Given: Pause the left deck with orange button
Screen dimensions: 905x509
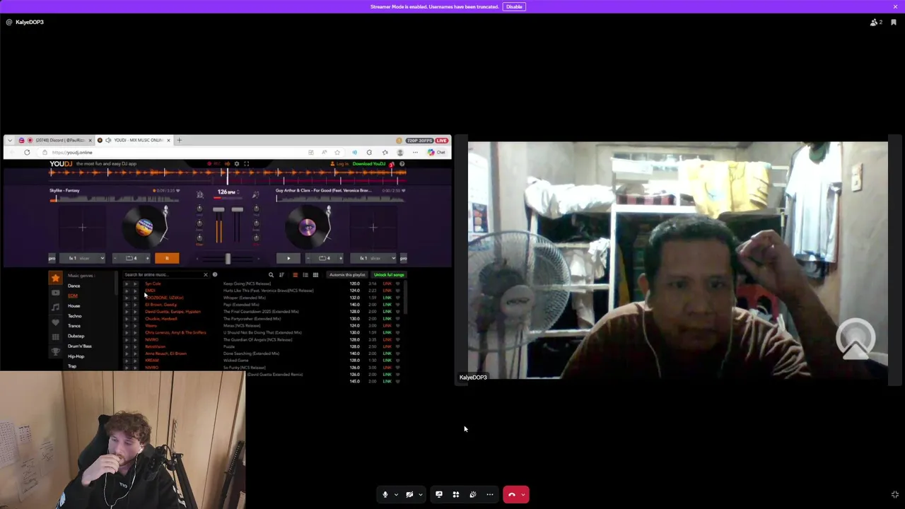Looking at the screenshot, I should coord(167,258).
